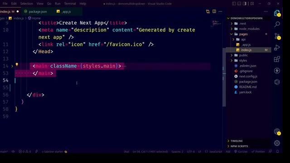Click Customize Layout icon in title bar

(x=252, y=4)
